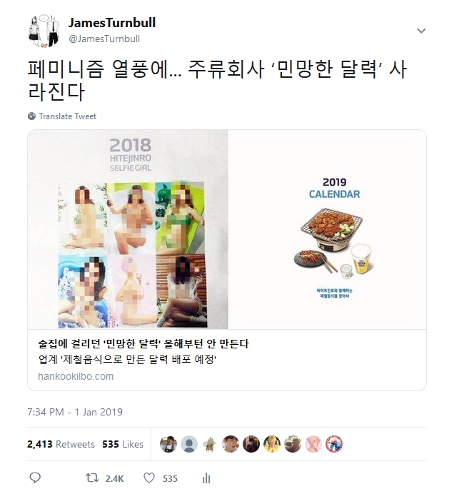Click Translate Tweet link
This screenshot has width=454, height=499.
(67, 116)
